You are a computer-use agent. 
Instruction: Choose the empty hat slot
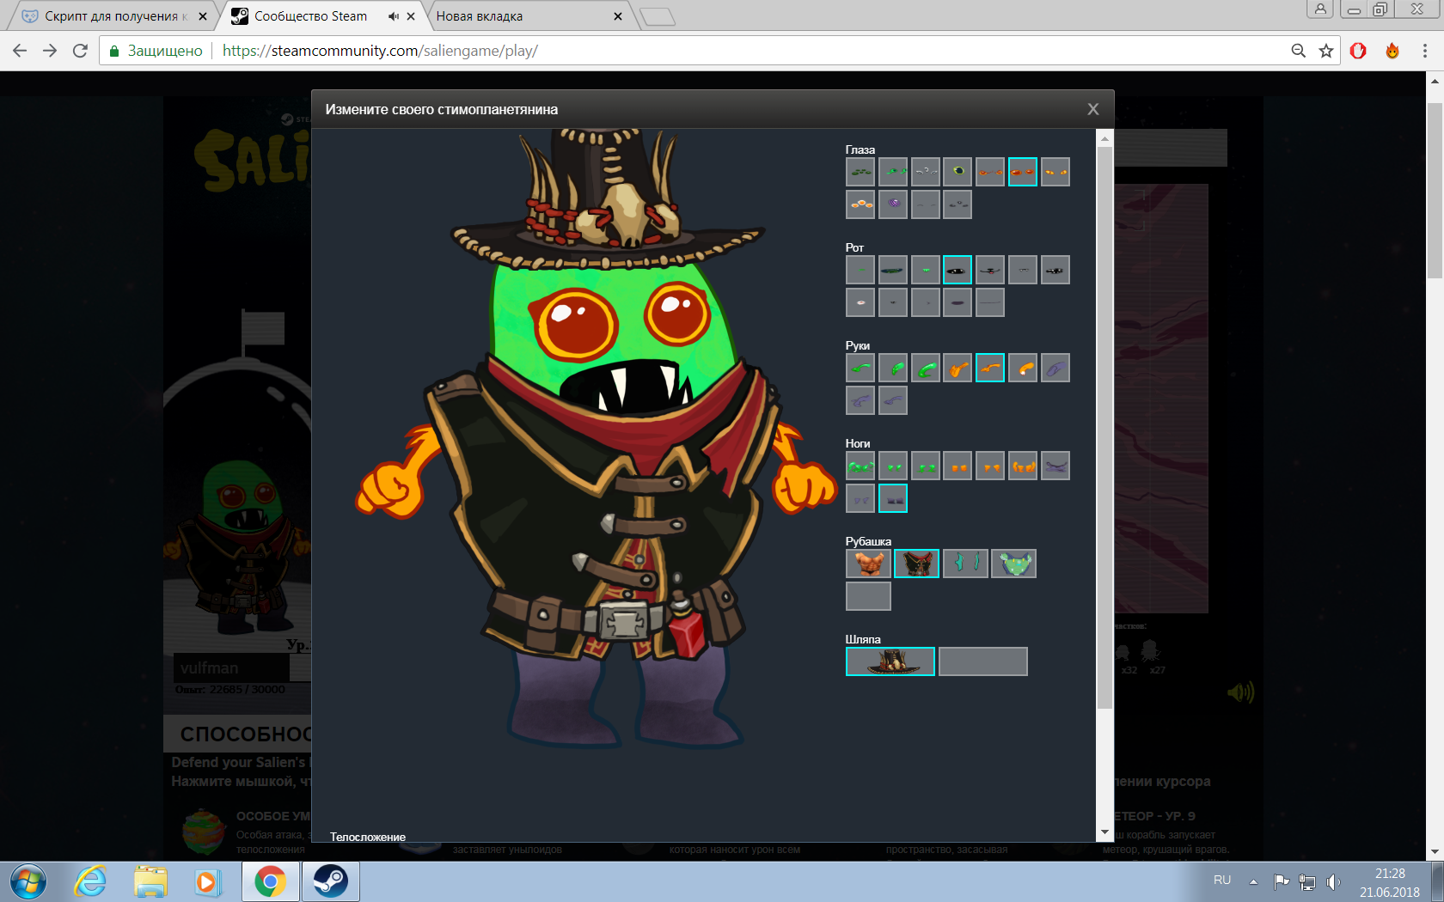(x=983, y=661)
